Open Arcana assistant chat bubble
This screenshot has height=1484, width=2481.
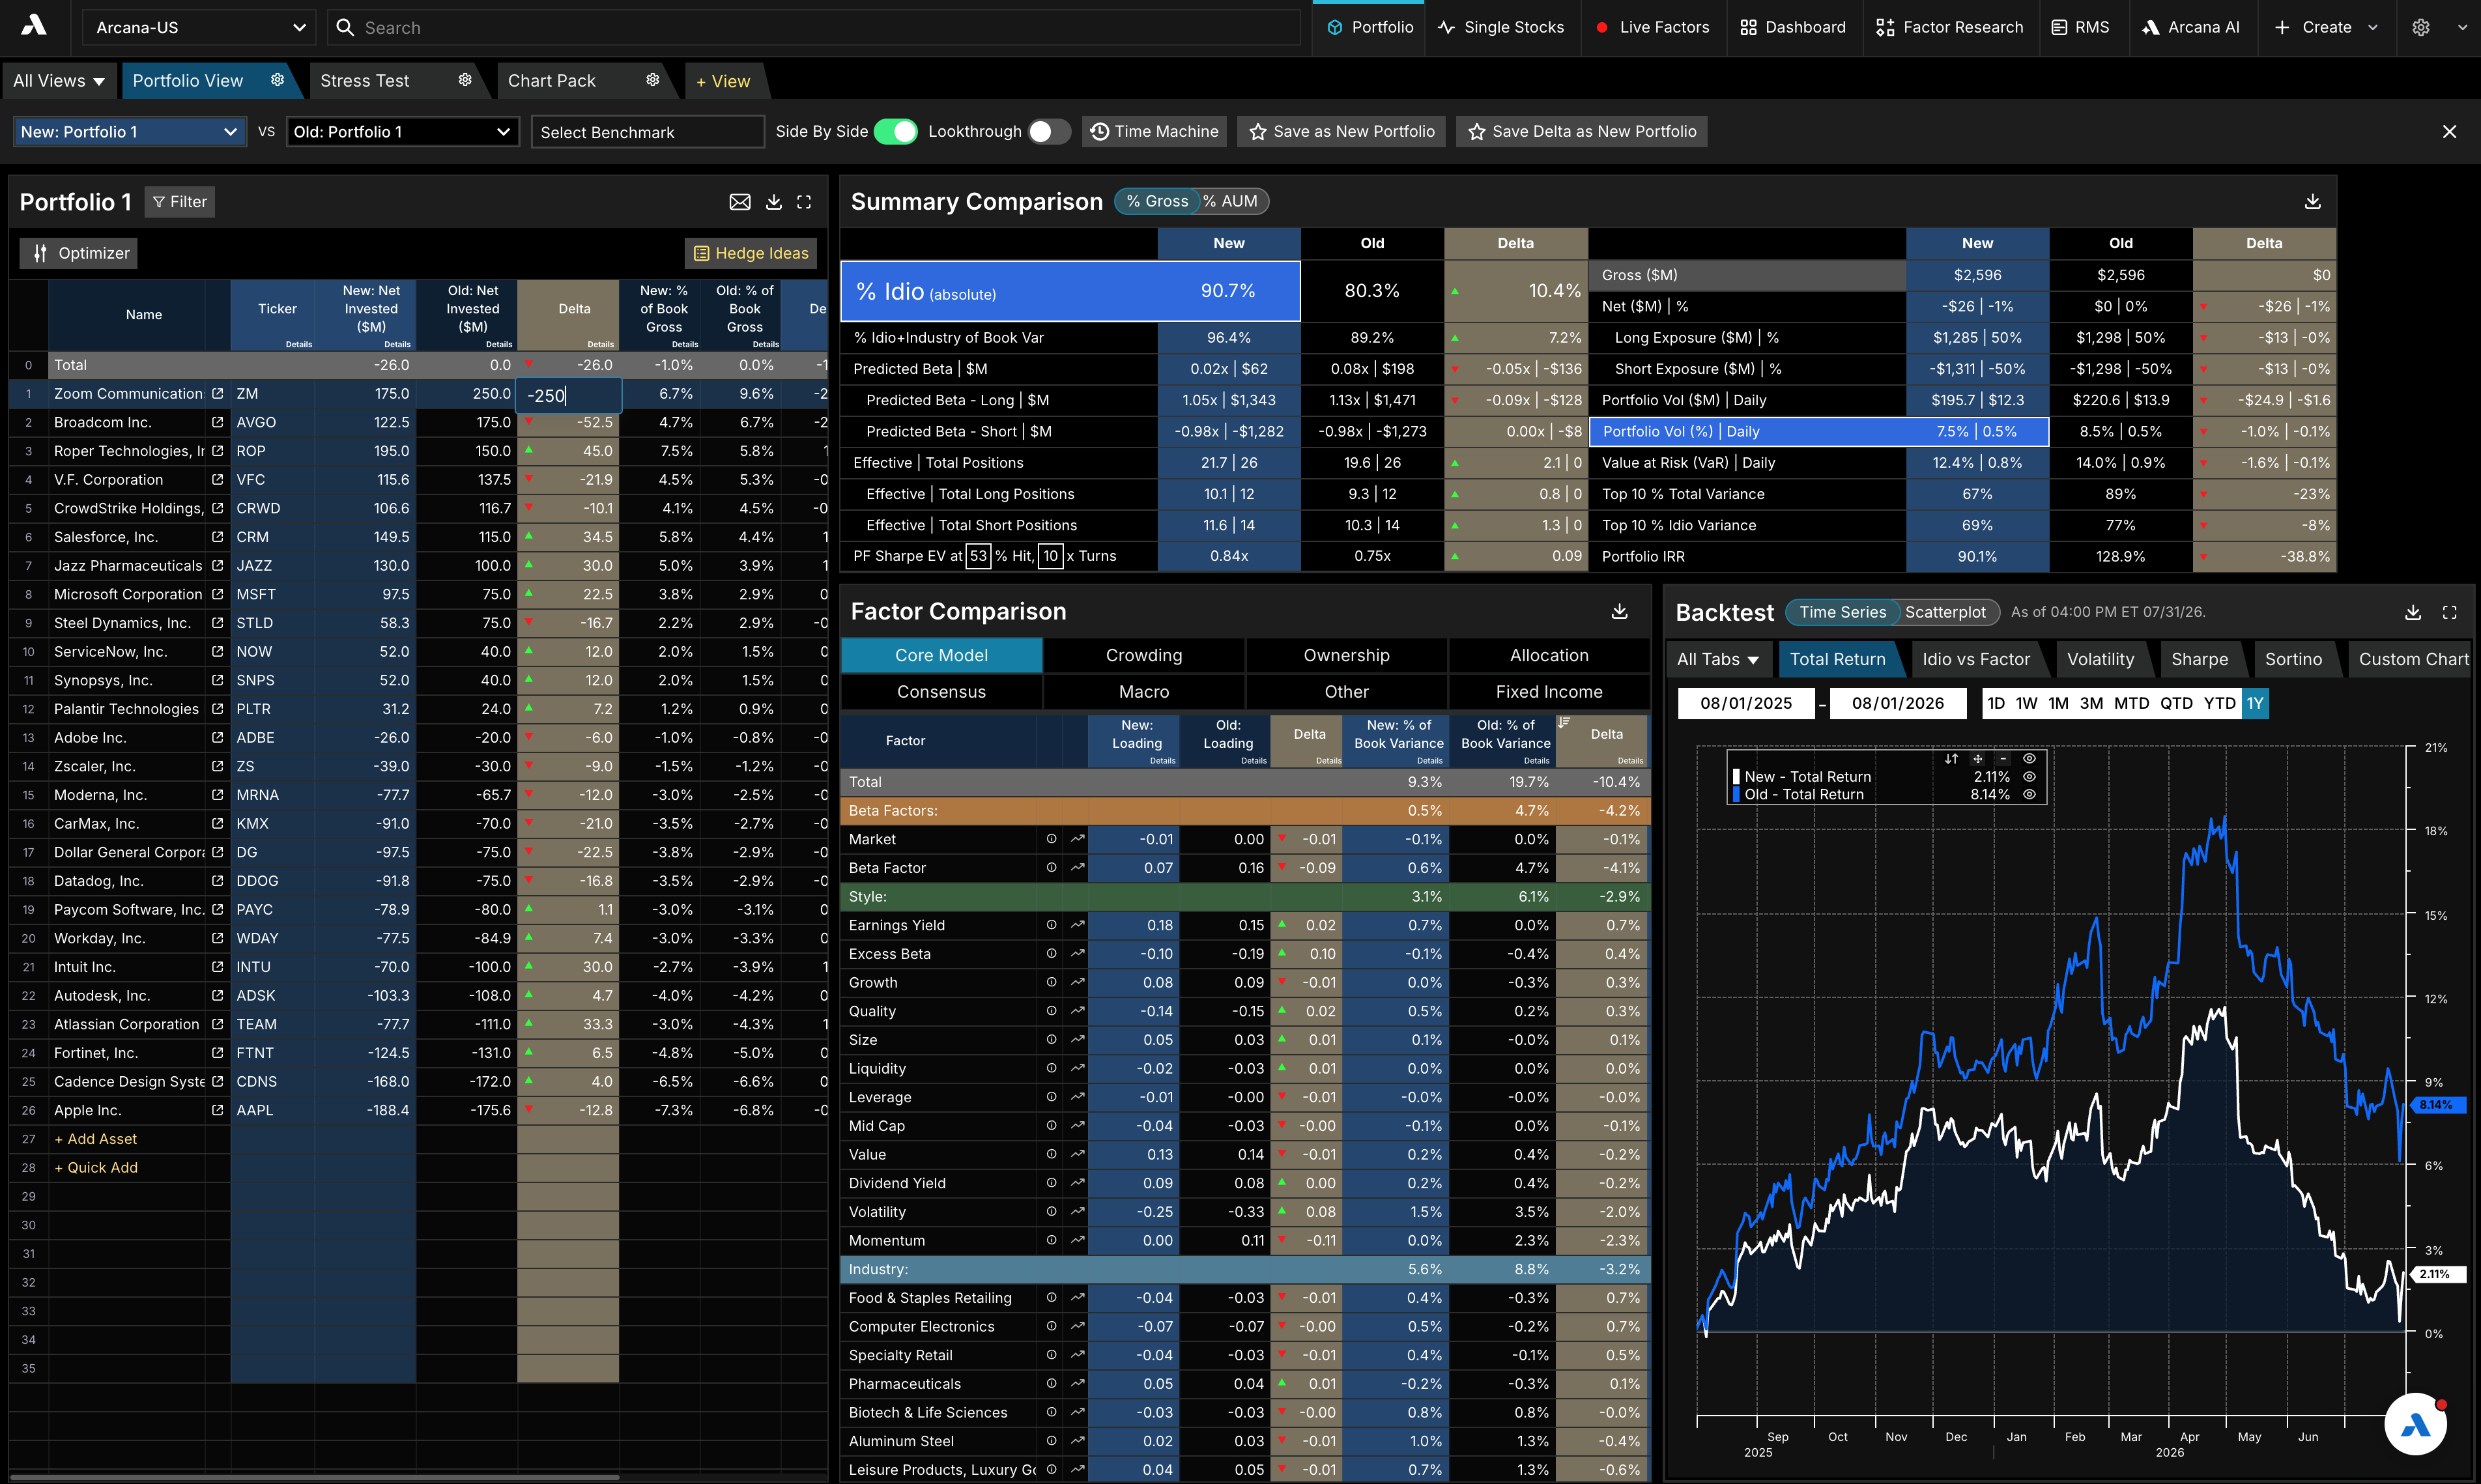pyautogui.click(x=2415, y=1424)
